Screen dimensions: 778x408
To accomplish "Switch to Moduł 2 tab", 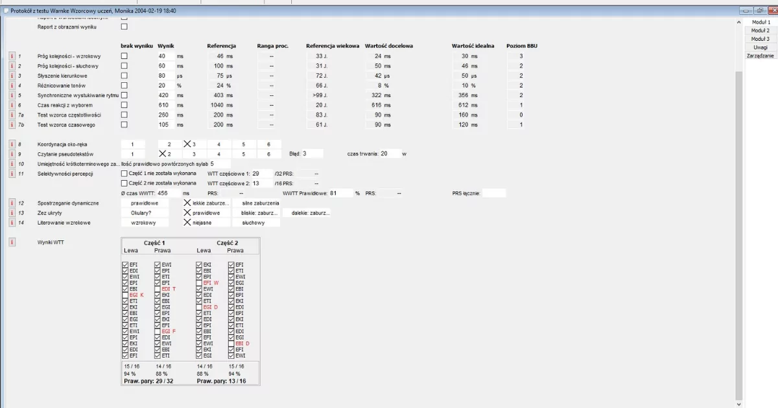I will click(x=760, y=30).
